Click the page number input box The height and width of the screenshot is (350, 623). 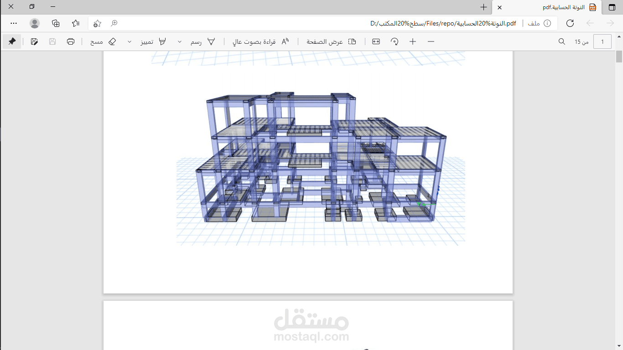coord(602,41)
